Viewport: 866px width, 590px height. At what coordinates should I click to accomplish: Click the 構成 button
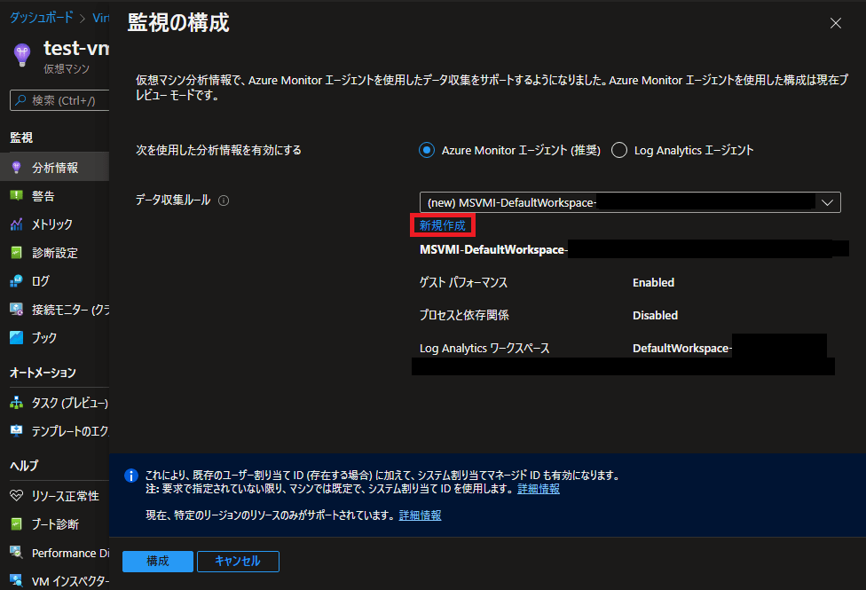tap(158, 562)
